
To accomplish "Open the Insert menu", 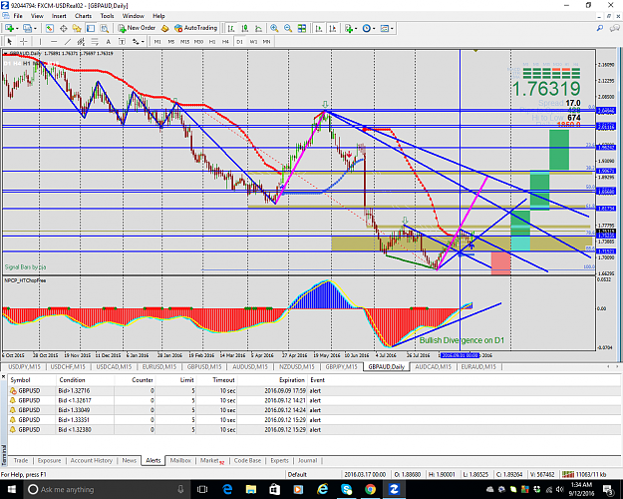I will coord(59,16).
